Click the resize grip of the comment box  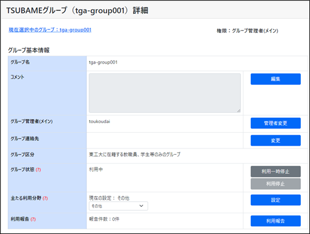[x=239, y=110]
